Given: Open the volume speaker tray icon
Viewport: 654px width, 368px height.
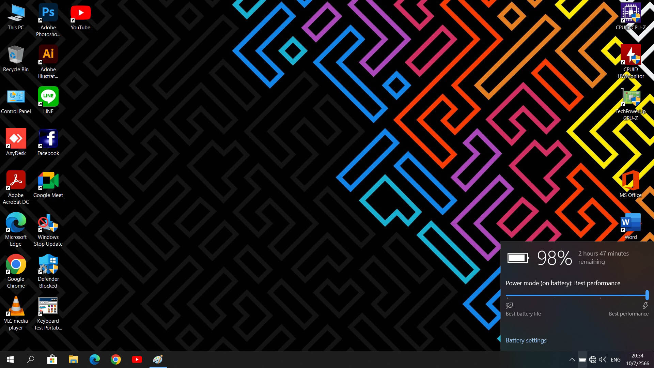Looking at the screenshot, I should click(x=603, y=359).
